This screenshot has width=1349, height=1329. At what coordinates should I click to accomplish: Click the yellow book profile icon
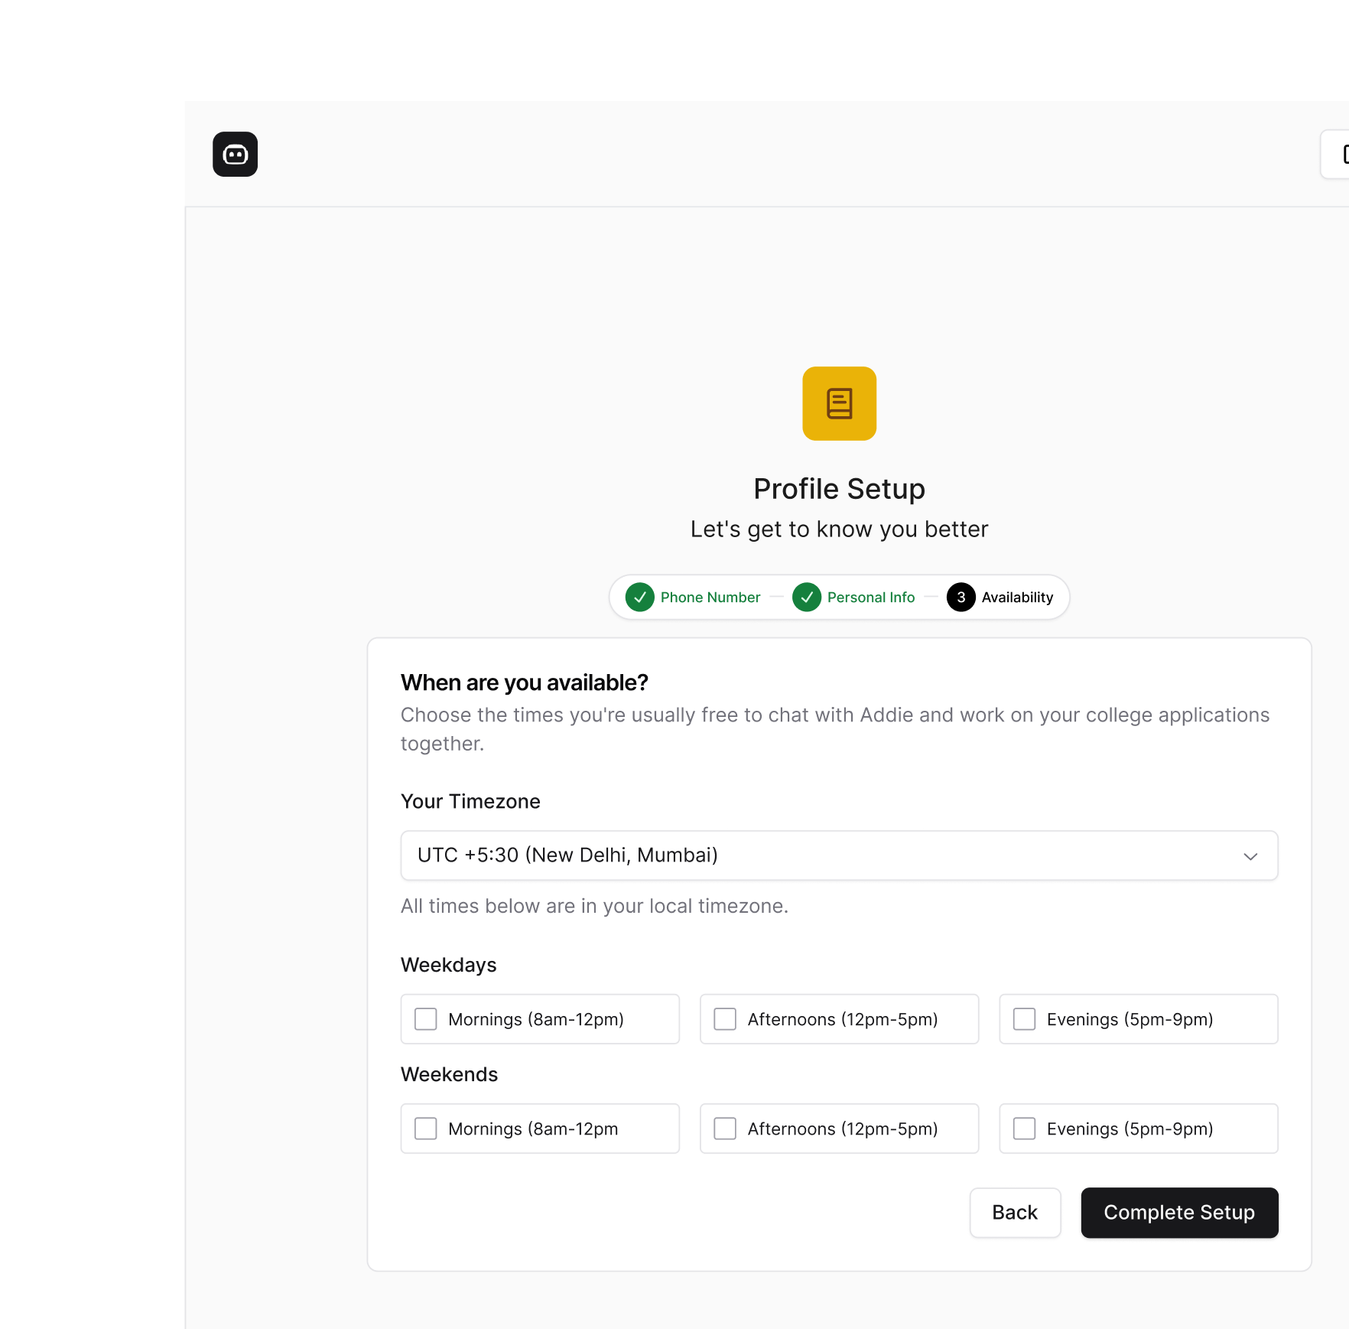(839, 403)
